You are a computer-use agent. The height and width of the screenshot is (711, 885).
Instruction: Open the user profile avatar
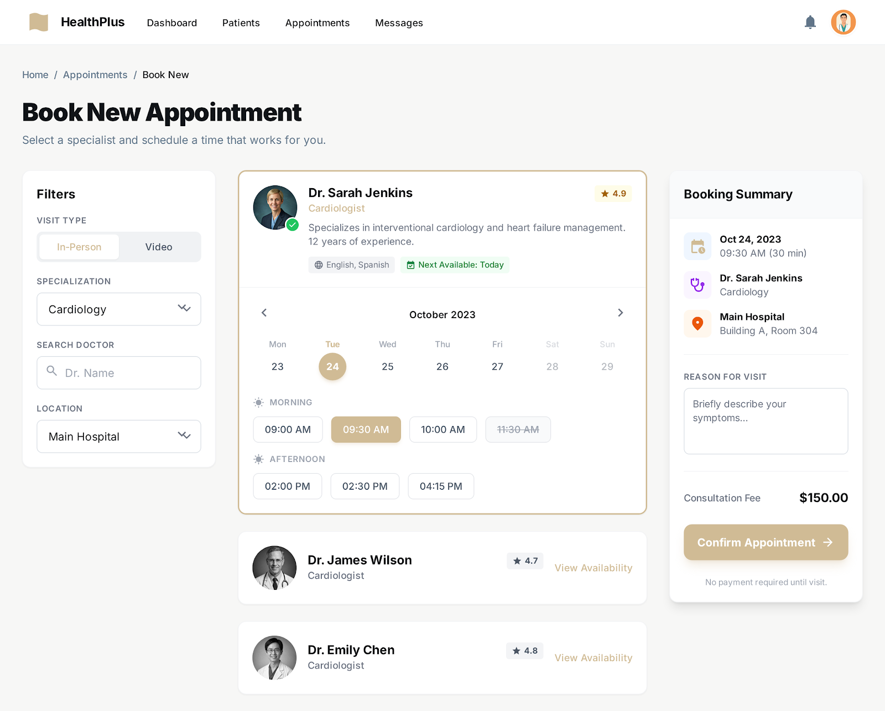tap(842, 22)
